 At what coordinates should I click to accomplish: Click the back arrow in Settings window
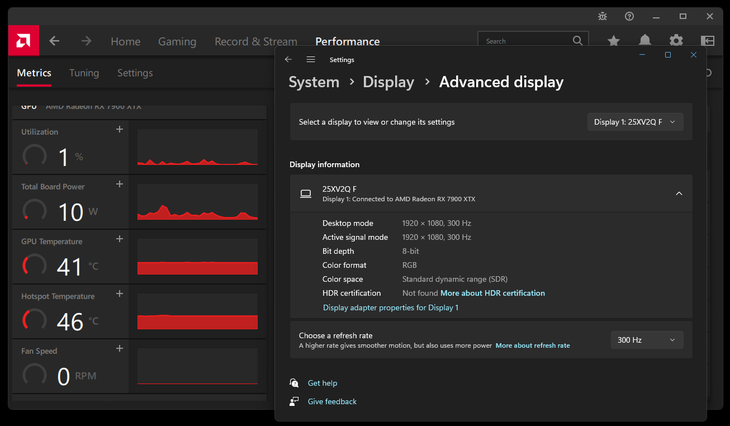[288, 59]
